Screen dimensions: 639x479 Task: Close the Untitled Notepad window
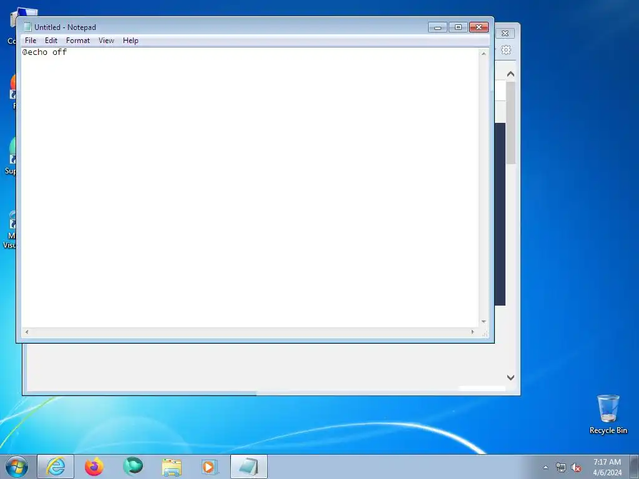[479, 27]
